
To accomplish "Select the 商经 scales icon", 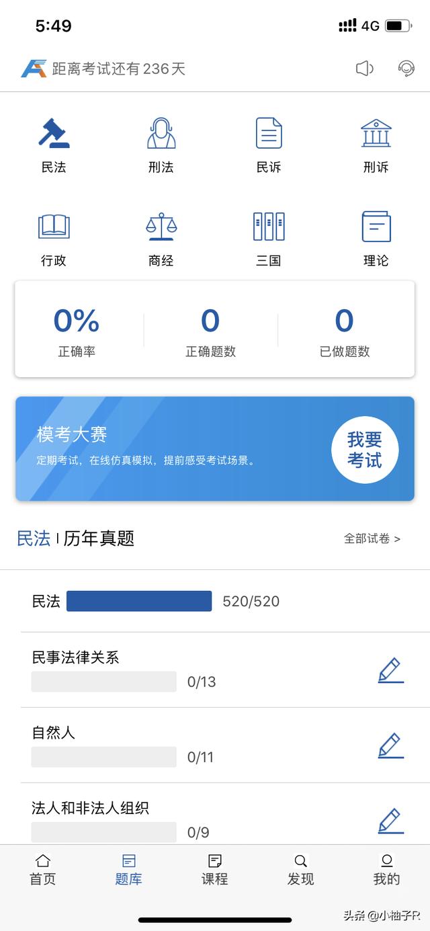I will click(x=161, y=227).
